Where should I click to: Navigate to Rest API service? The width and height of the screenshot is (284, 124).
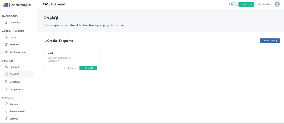point(18,67)
